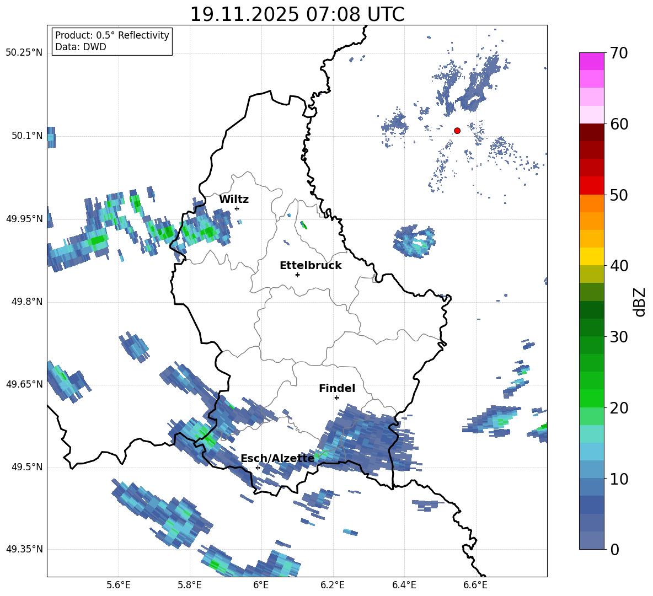Click the title 19.11.2025 07:08 UTC

(297, 14)
